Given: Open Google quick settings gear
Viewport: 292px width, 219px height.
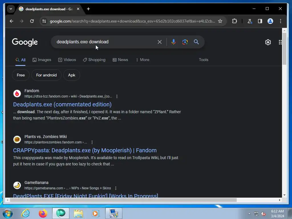Looking at the screenshot, I should click(268, 42).
